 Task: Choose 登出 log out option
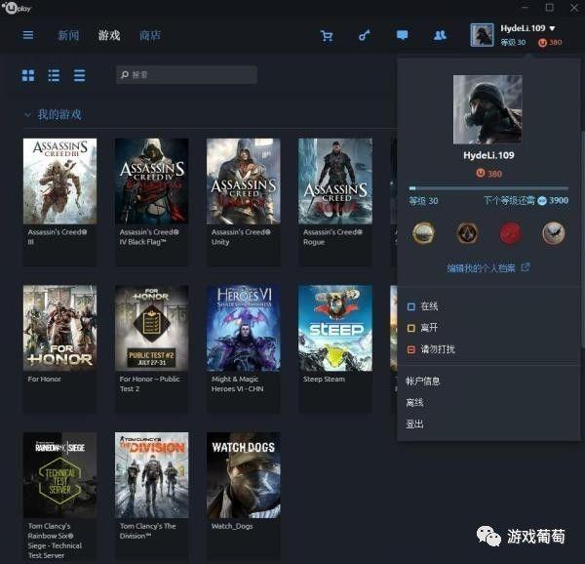click(414, 424)
